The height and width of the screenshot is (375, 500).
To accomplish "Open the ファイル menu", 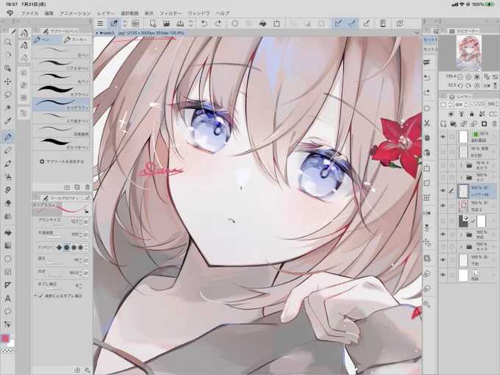I will point(29,13).
